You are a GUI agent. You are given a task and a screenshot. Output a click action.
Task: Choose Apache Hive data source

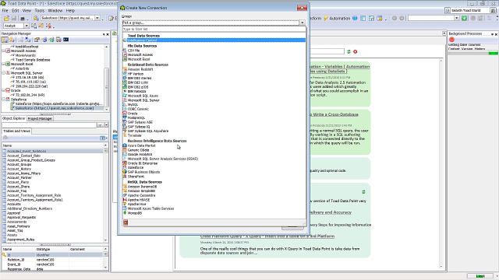pyautogui.click(x=136, y=204)
